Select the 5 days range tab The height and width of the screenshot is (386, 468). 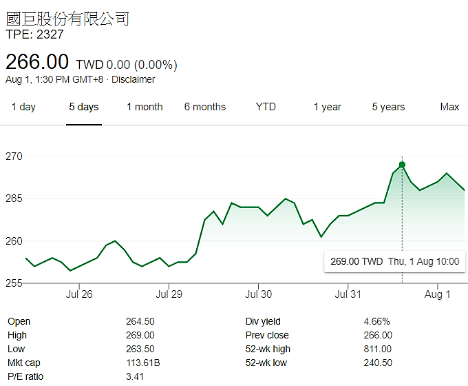[84, 107]
